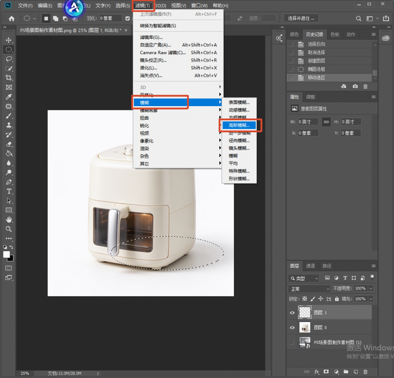
Task: Show the PS场景图制作素材图 (1) layer
Action: tap(292, 342)
